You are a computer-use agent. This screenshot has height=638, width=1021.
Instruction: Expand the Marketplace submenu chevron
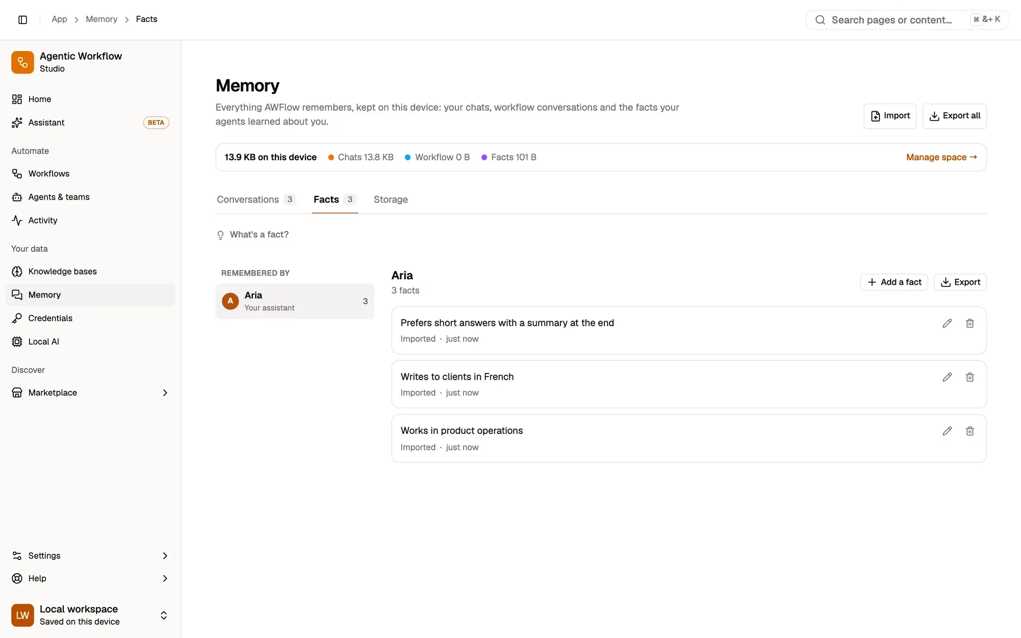pos(165,392)
